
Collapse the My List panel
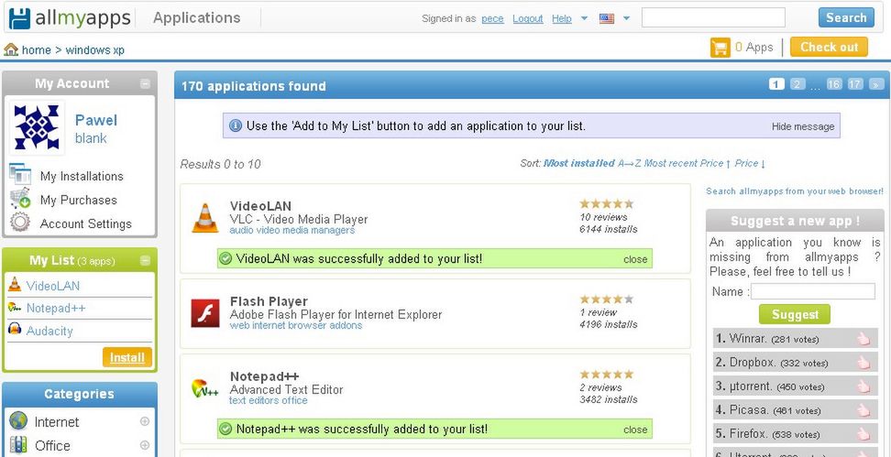point(146,261)
